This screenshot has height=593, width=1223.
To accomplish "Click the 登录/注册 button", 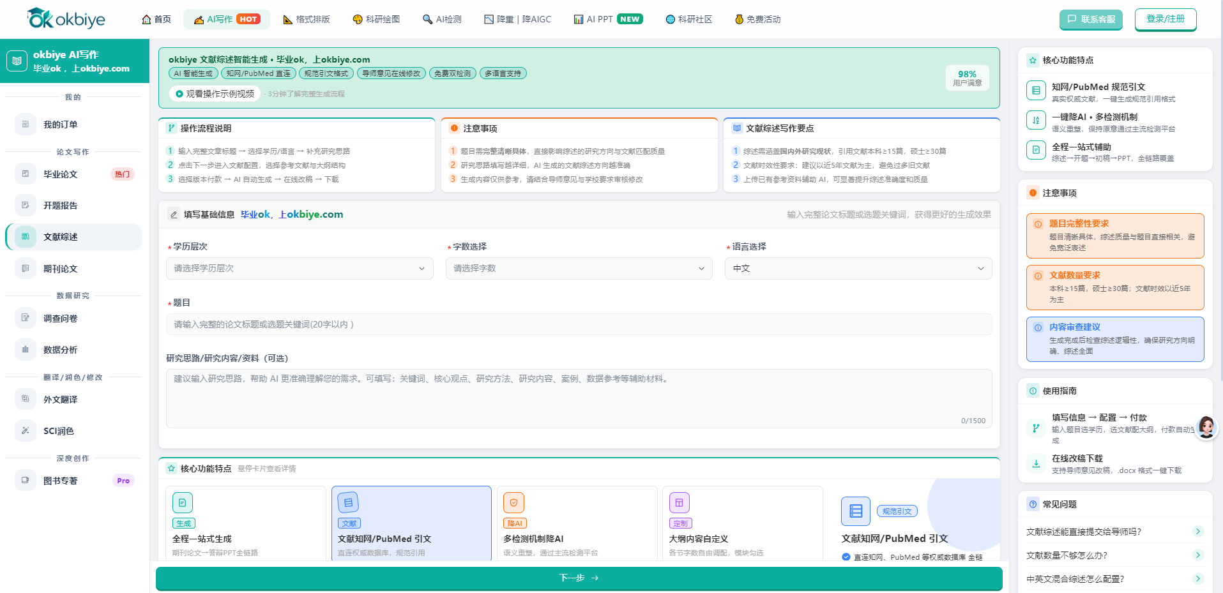I will pos(1166,19).
